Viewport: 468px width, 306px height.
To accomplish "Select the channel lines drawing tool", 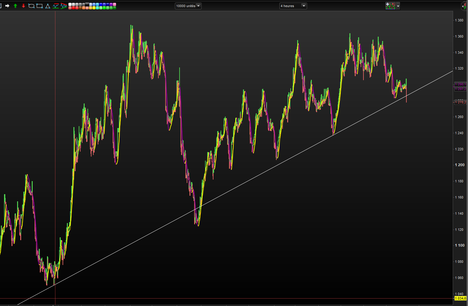I will pyautogui.click(x=56, y=6).
